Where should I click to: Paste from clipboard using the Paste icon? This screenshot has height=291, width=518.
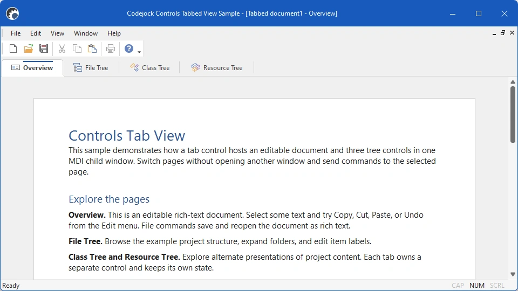[92, 49]
